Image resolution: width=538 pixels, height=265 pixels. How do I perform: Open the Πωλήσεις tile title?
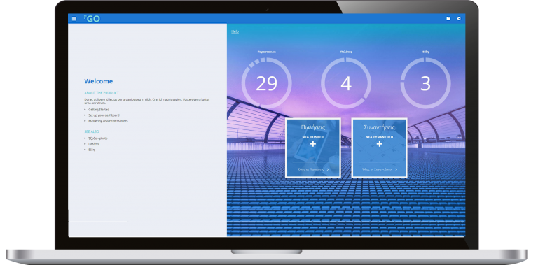click(x=313, y=127)
